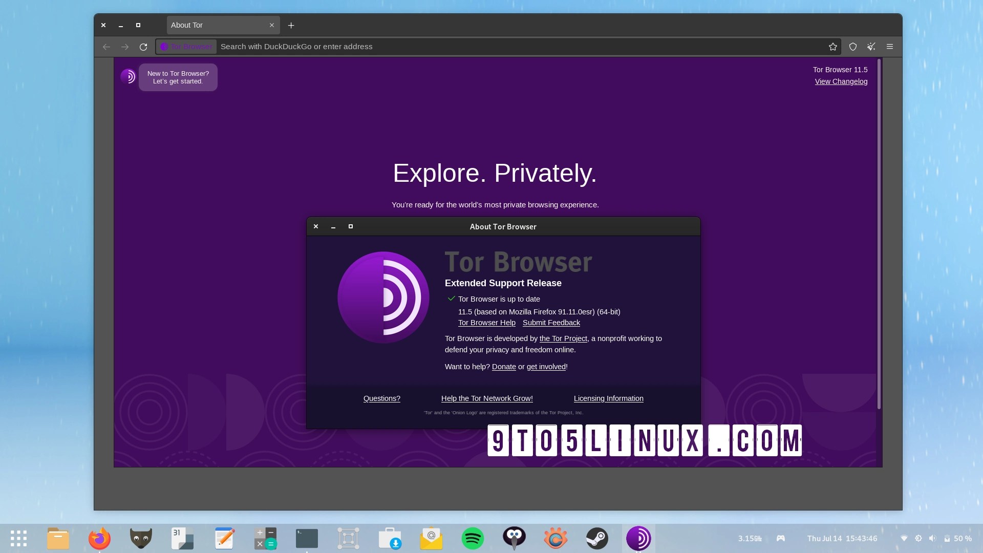The image size is (983, 553).
Task: Click the Tor Browser badge in address bar
Action: [x=186, y=46]
